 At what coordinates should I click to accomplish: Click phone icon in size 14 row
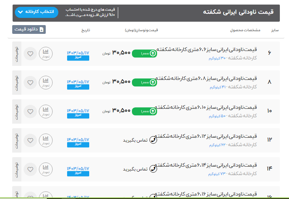point(153,169)
